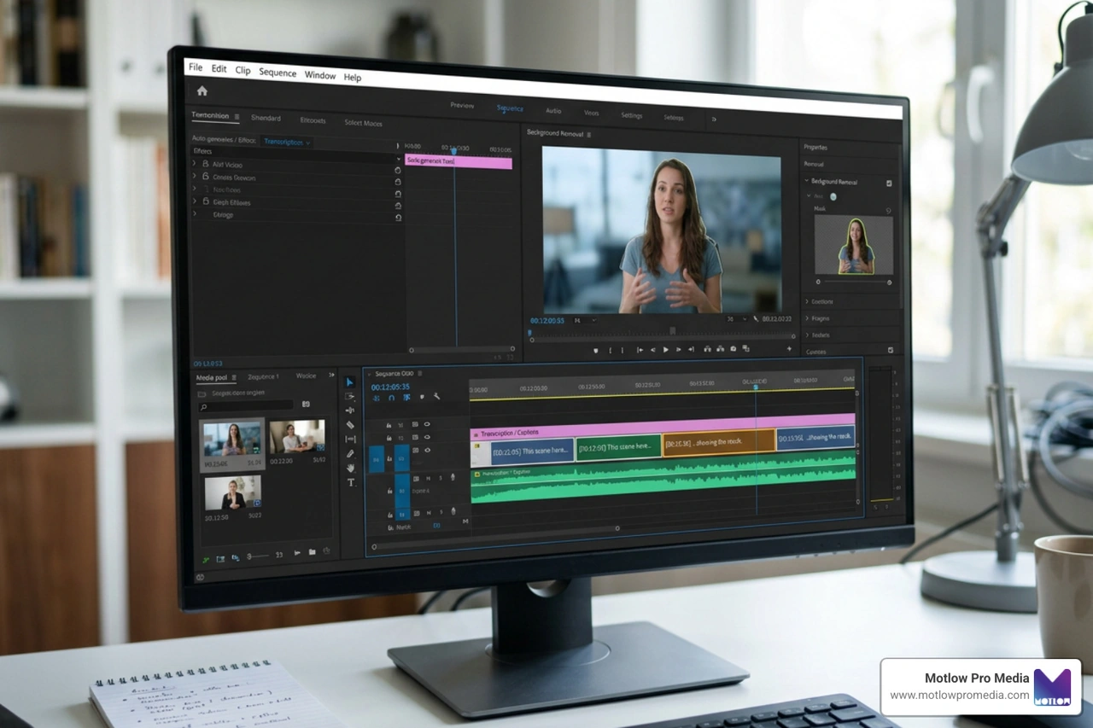Reset the Mask with the curved arrow icon
The image size is (1093, 728).
[888, 210]
